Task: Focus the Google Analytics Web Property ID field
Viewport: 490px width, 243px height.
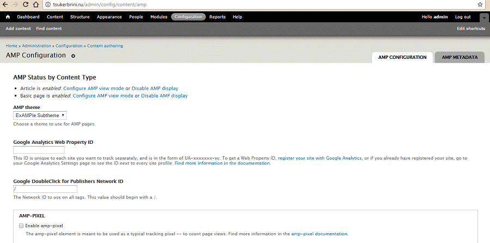Action: click(39, 150)
